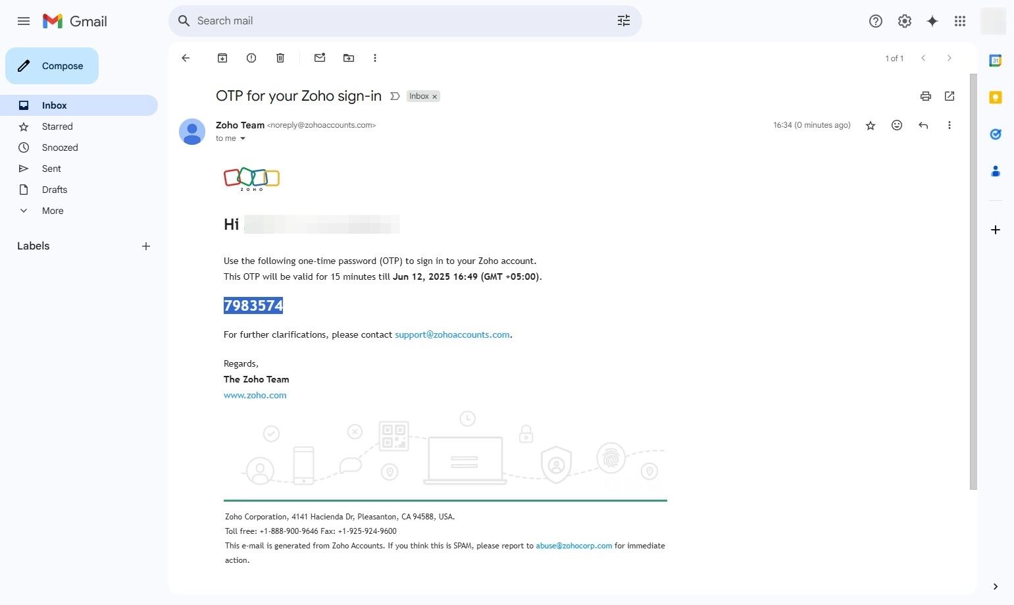Toggle the importance marker beside subject
The width and height of the screenshot is (1014, 605).
tap(395, 96)
